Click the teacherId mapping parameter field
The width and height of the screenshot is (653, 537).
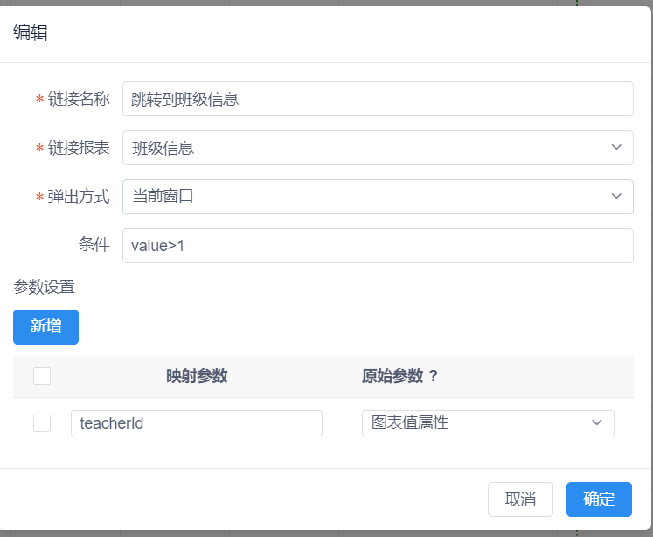coord(197,423)
